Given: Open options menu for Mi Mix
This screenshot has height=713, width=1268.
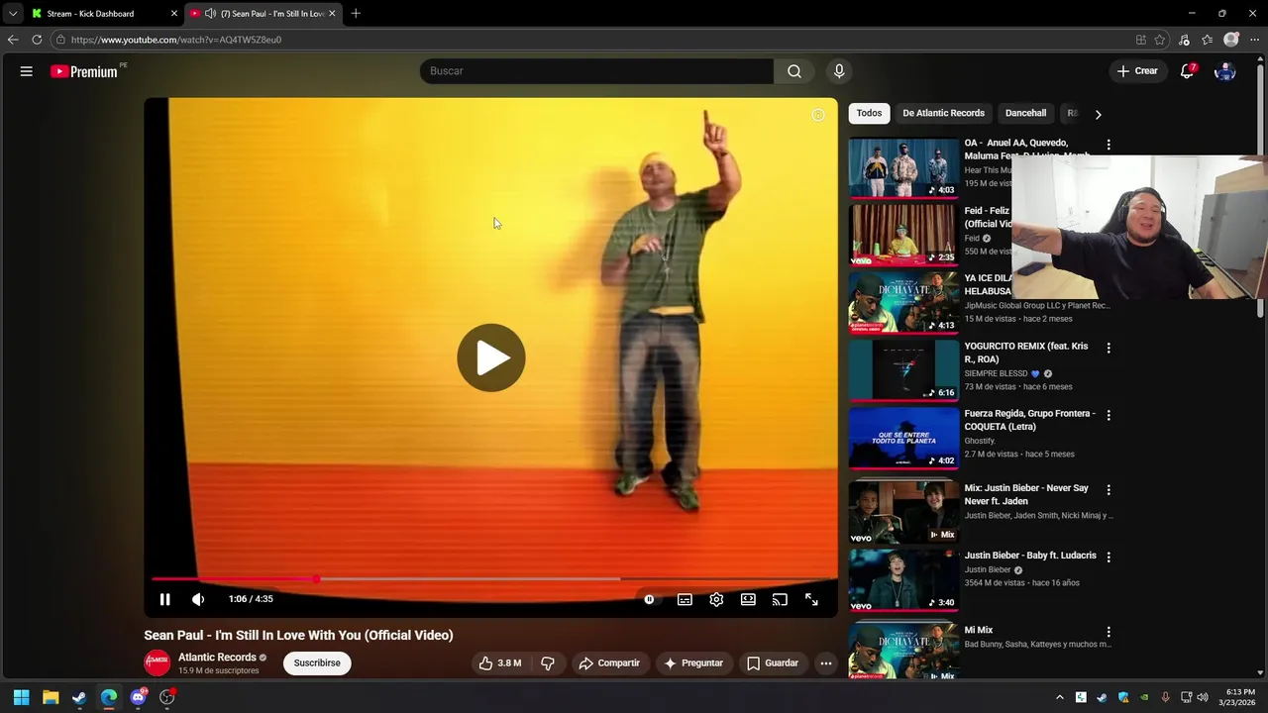Looking at the screenshot, I should [x=1109, y=632].
